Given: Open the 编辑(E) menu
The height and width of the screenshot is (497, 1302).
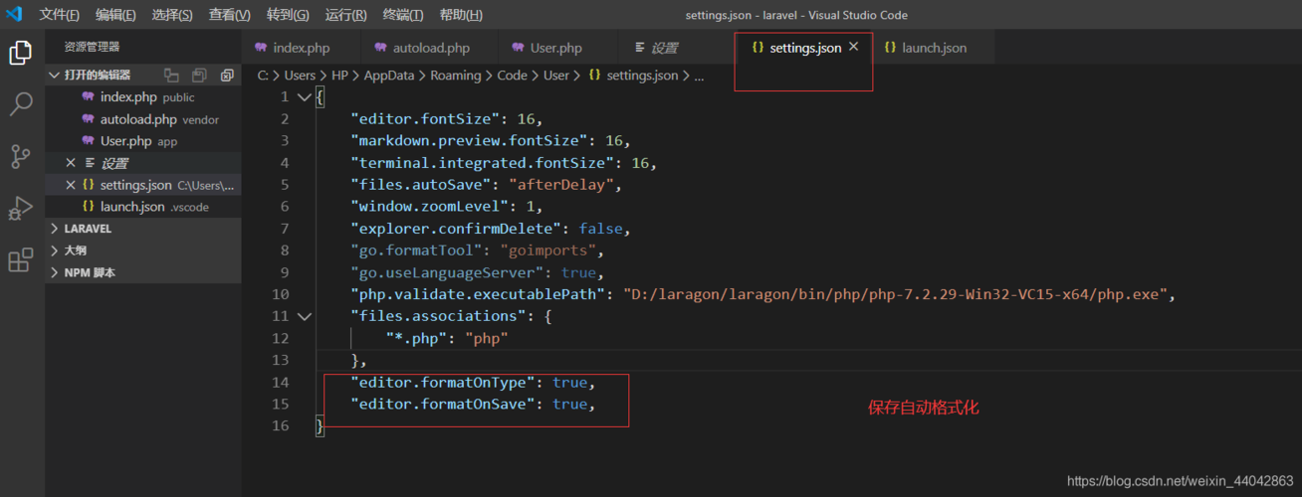Looking at the screenshot, I should coord(115,15).
